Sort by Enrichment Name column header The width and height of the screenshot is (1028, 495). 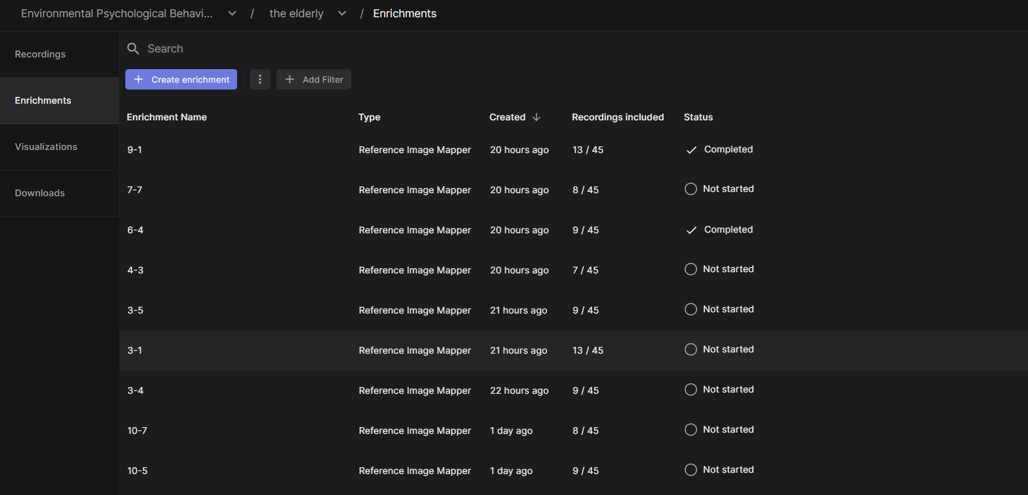[167, 117]
